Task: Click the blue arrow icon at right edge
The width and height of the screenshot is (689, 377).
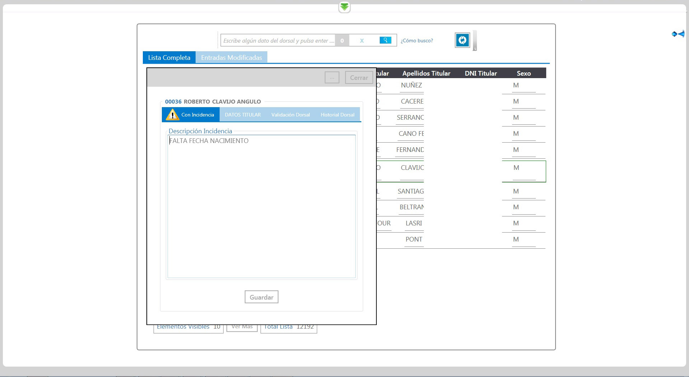Action: (x=678, y=34)
